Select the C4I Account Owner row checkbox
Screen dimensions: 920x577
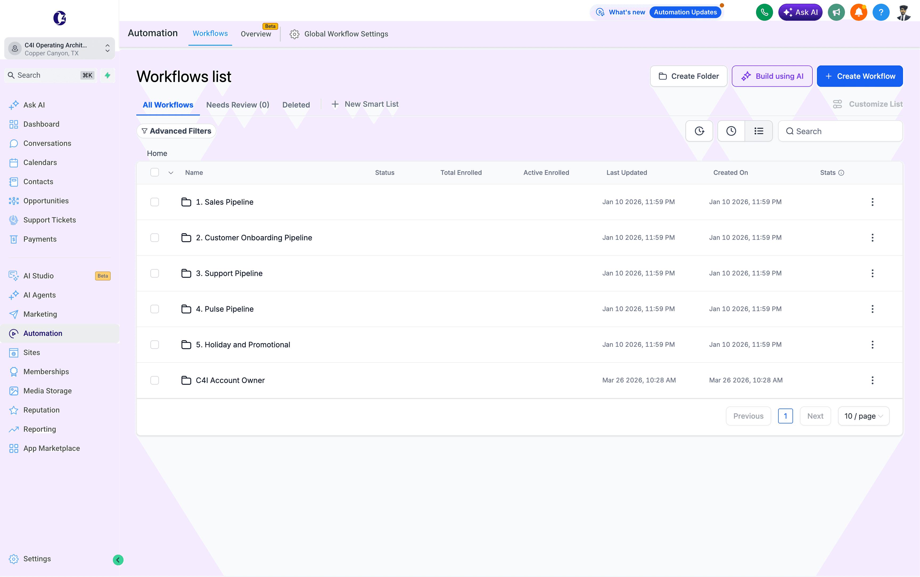155,380
